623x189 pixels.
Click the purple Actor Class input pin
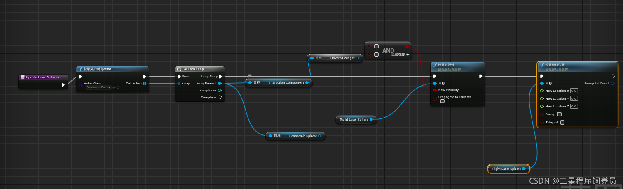click(x=80, y=85)
